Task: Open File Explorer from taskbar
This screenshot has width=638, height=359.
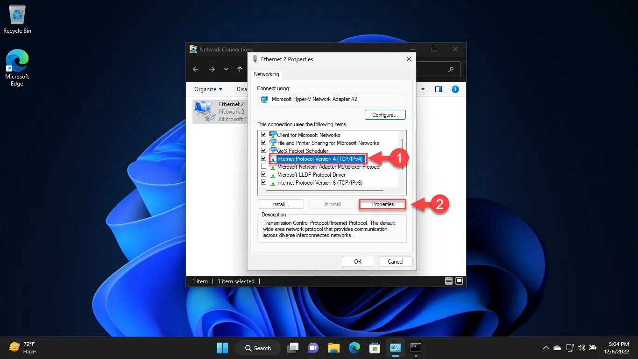Action: (x=333, y=348)
